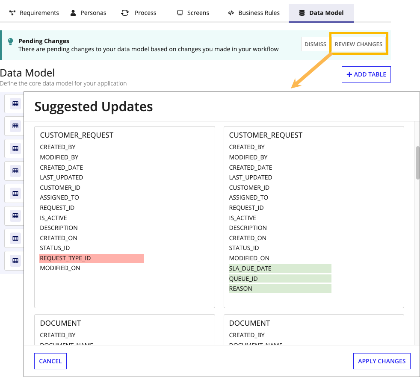
Task: Select the green QUEUE_ID field
Action: click(x=280, y=279)
